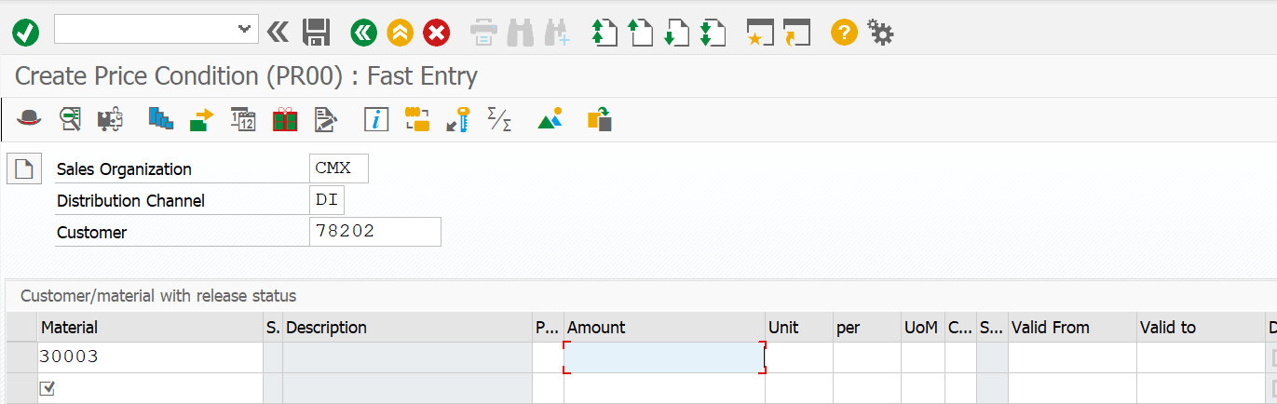Click the blank page icon beside Sales Organization
The width and height of the screenshot is (1277, 404).
coord(24,169)
